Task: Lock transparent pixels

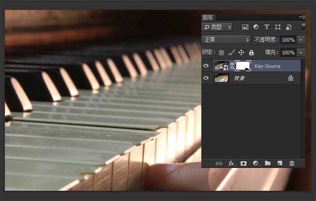Action: coord(221,53)
